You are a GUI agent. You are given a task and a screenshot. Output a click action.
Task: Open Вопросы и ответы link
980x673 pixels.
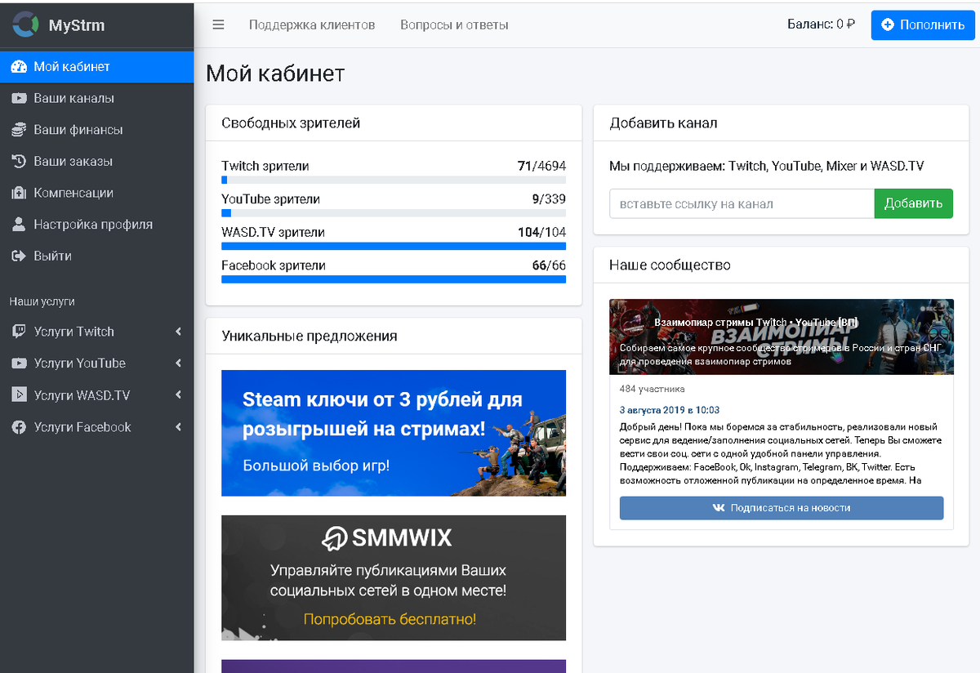454,25
